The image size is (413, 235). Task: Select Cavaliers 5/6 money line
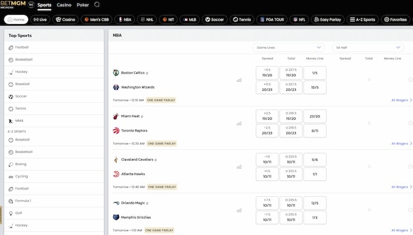pos(315,160)
